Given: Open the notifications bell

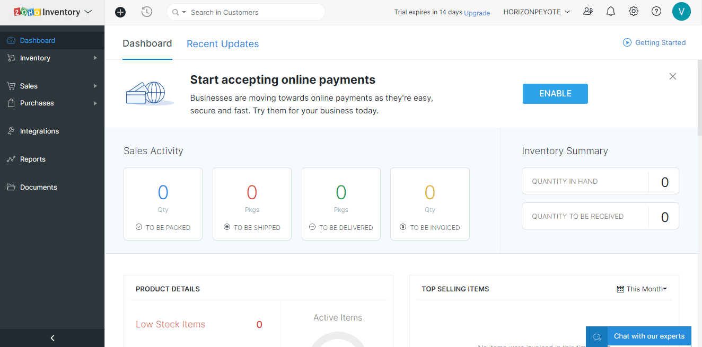Looking at the screenshot, I should click(x=611, y=12).
